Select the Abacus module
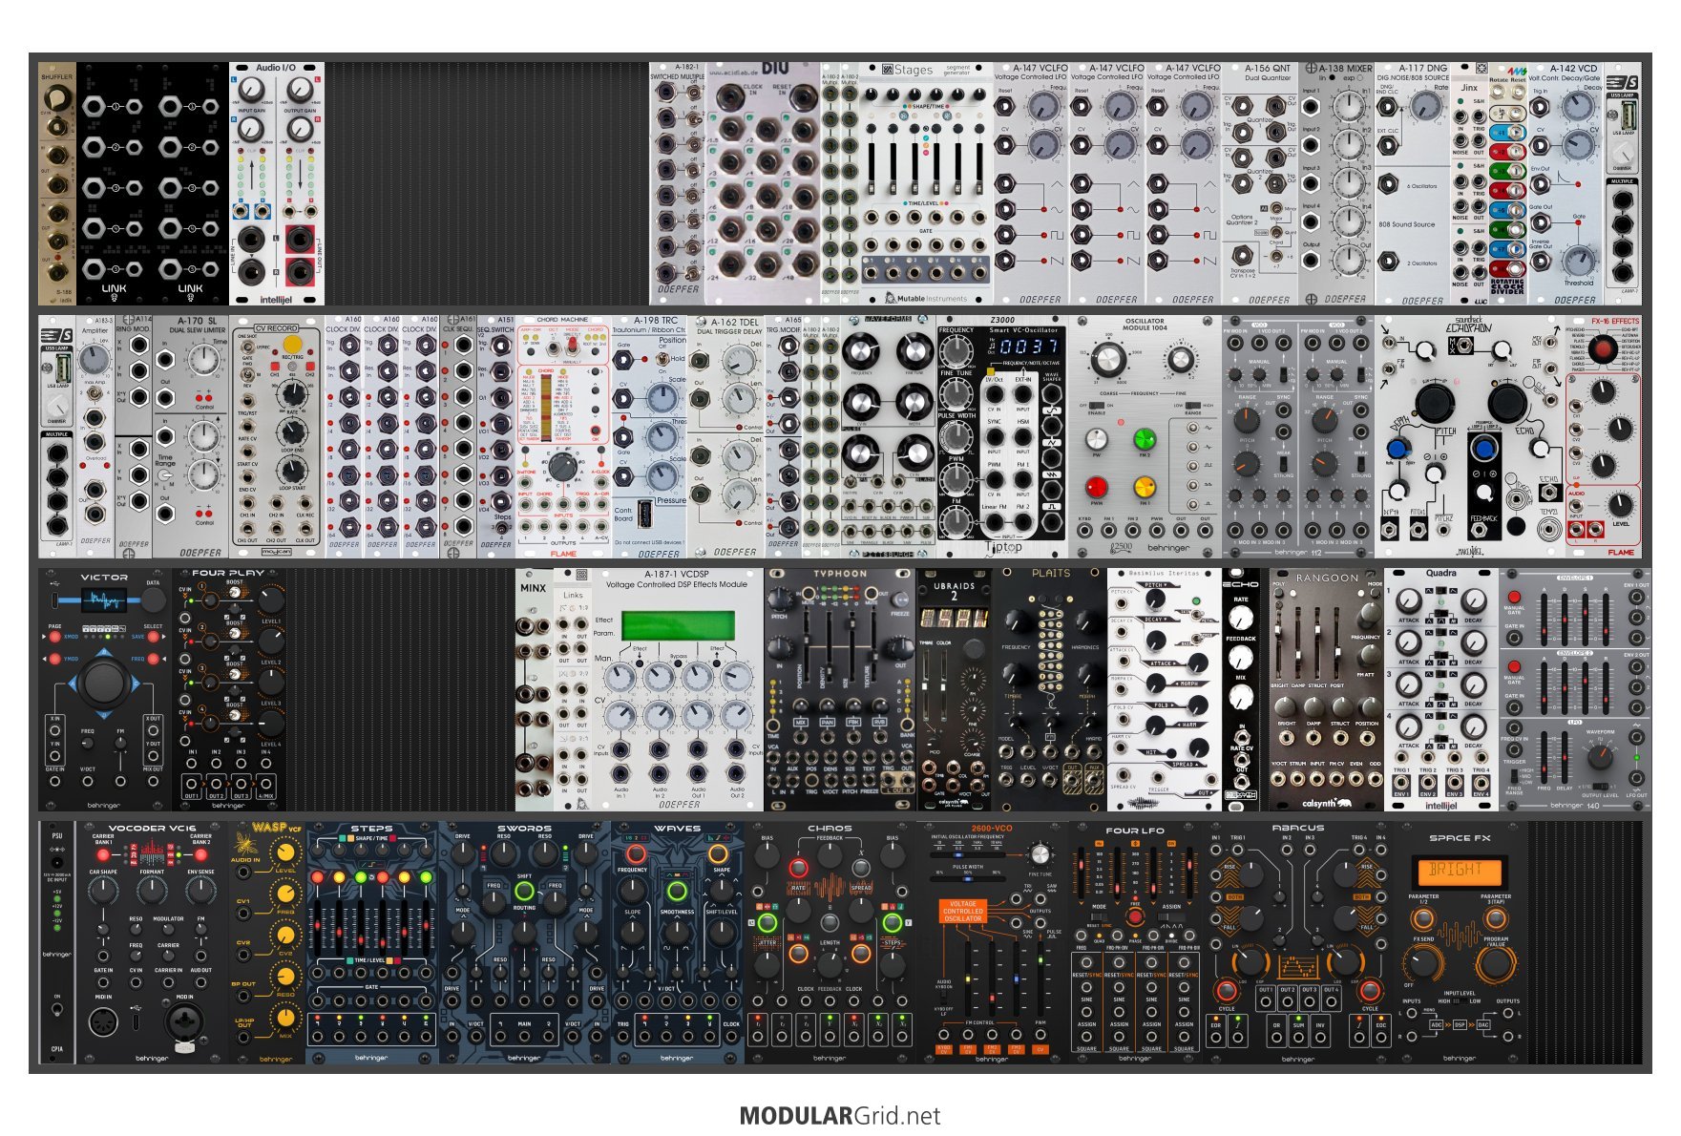The height and width of the screenshot is (1136, 1681). [1298, 942]
